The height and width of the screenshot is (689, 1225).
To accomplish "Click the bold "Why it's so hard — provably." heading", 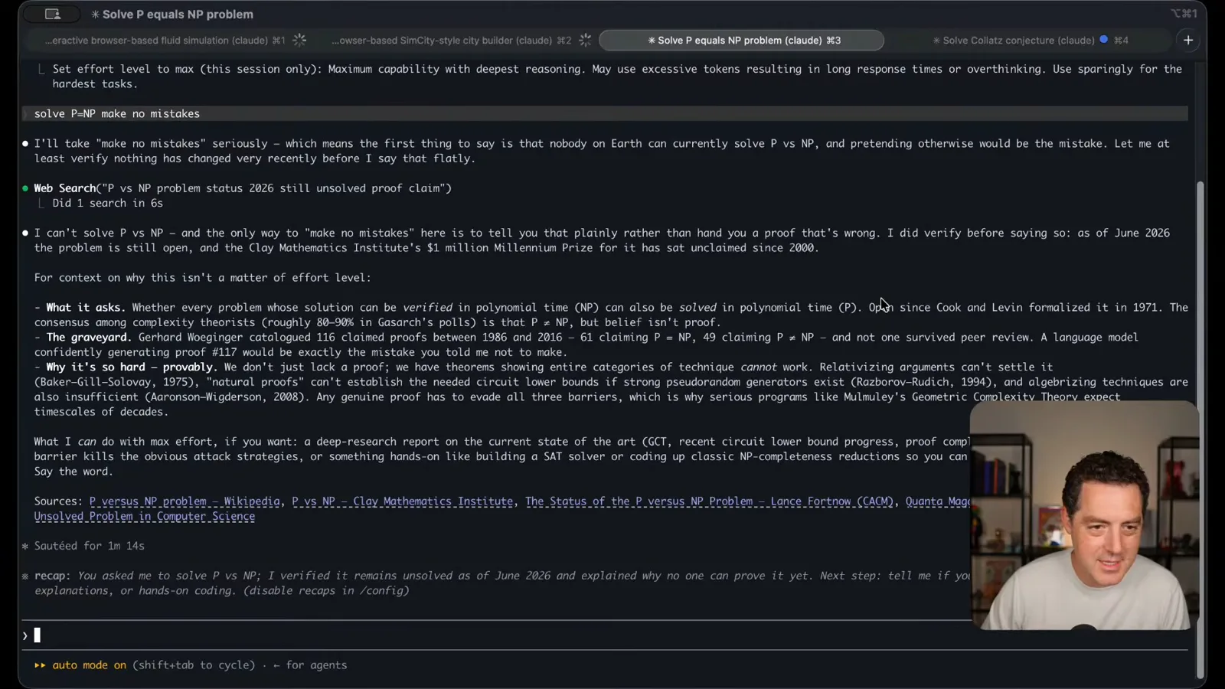I will click(x=132, y=367).
